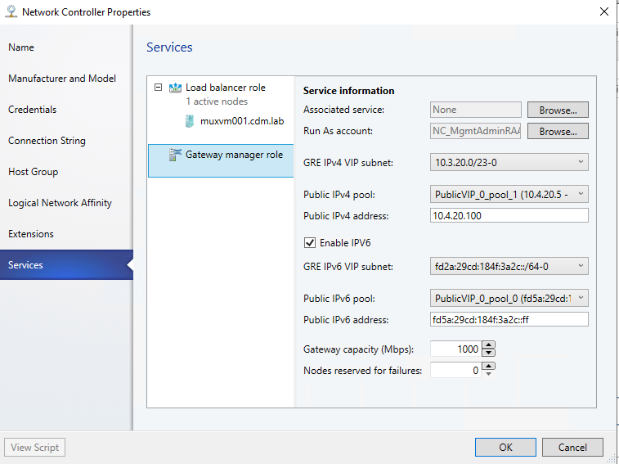Decrease Gateway capacity with down arrow
The height and width of the screenshot is (464, 619).
[489, 353]
